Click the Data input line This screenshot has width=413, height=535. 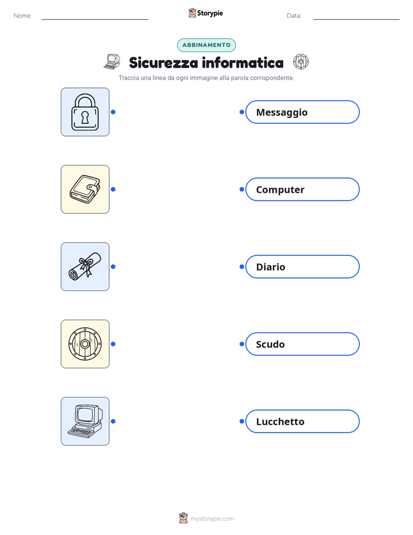(x=356, y=16)
